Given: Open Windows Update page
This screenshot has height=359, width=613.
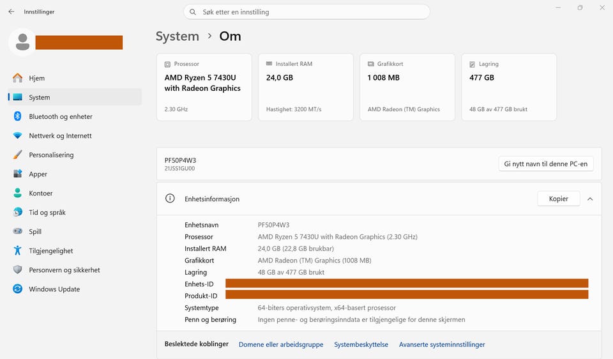Looking at the screenshot, I should click(75, 289).
